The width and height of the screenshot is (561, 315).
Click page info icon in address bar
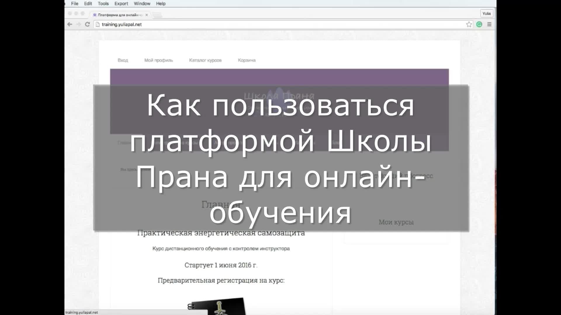tap(98, 24)
